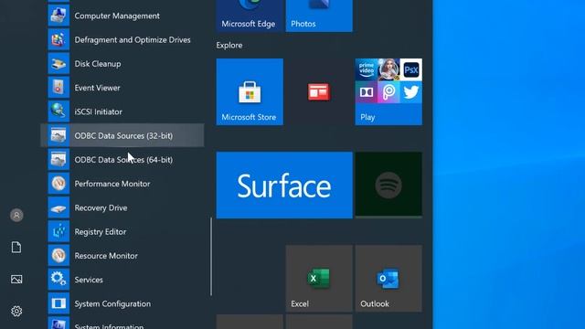Select ODBC Data Sources (64-bit) label
Screen dimensions: 585x329
(x=123, y=160)
